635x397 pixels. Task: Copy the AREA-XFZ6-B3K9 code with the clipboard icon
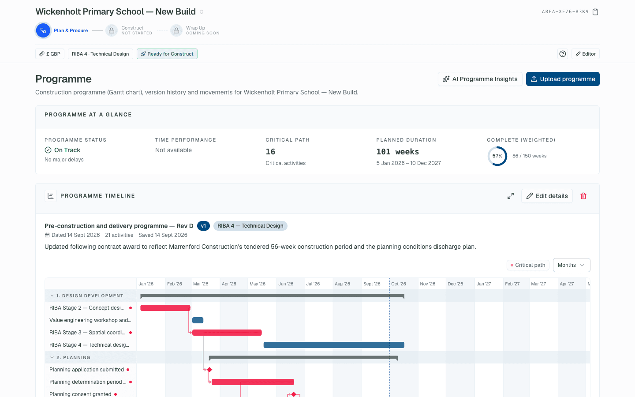pos(595,12)
